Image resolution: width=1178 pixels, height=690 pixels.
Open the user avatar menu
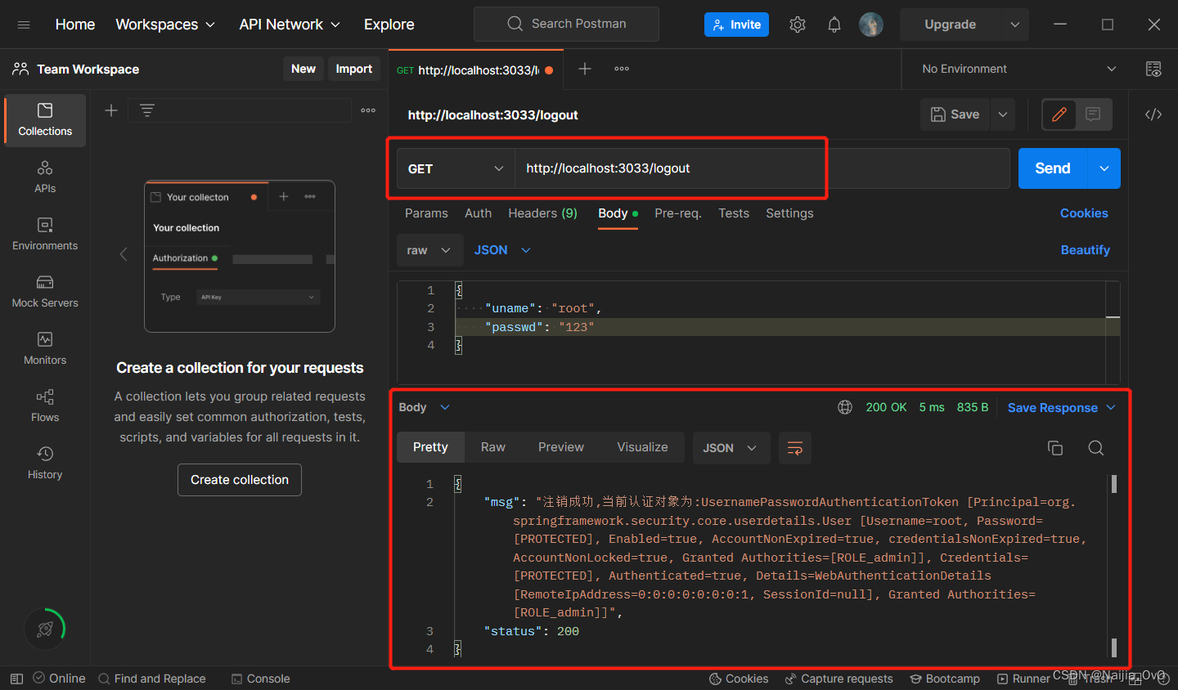click(x=871, y=25)
